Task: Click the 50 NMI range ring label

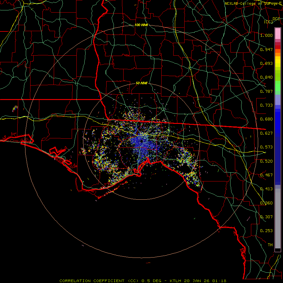Action: coord(142,83)
